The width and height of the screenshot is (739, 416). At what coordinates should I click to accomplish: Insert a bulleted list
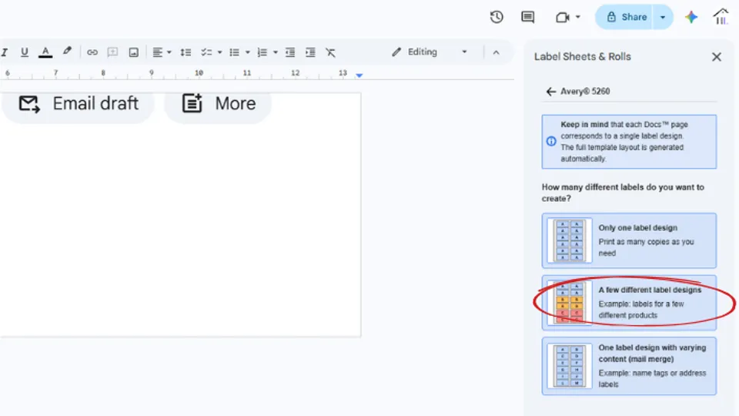(x=234, y=52)
